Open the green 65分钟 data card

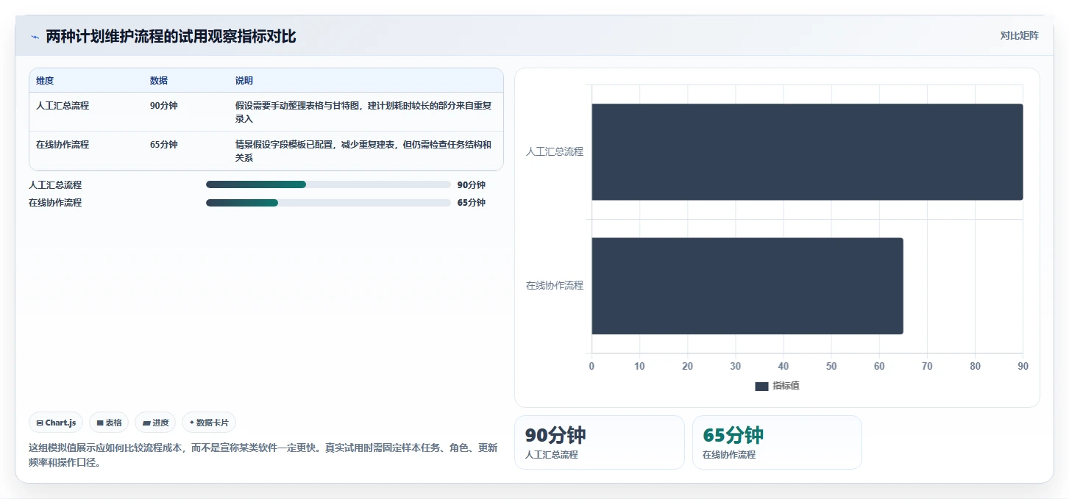click(777, 442)
